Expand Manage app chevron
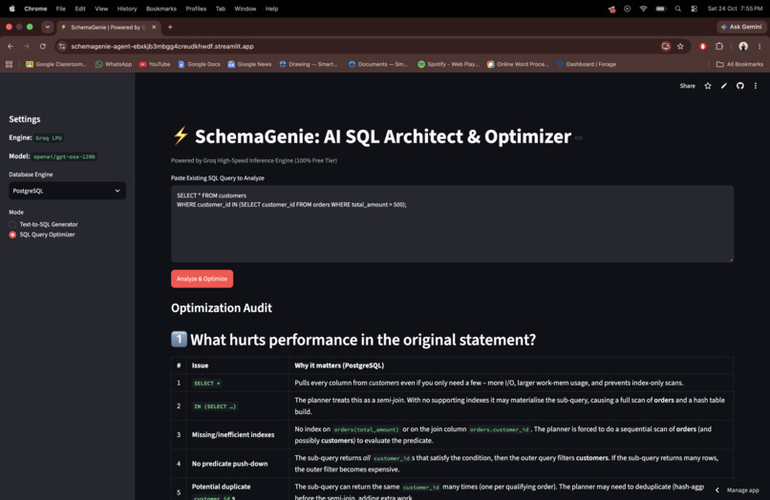The height and width of the screenshot is (500, 770). coord(717,490)
